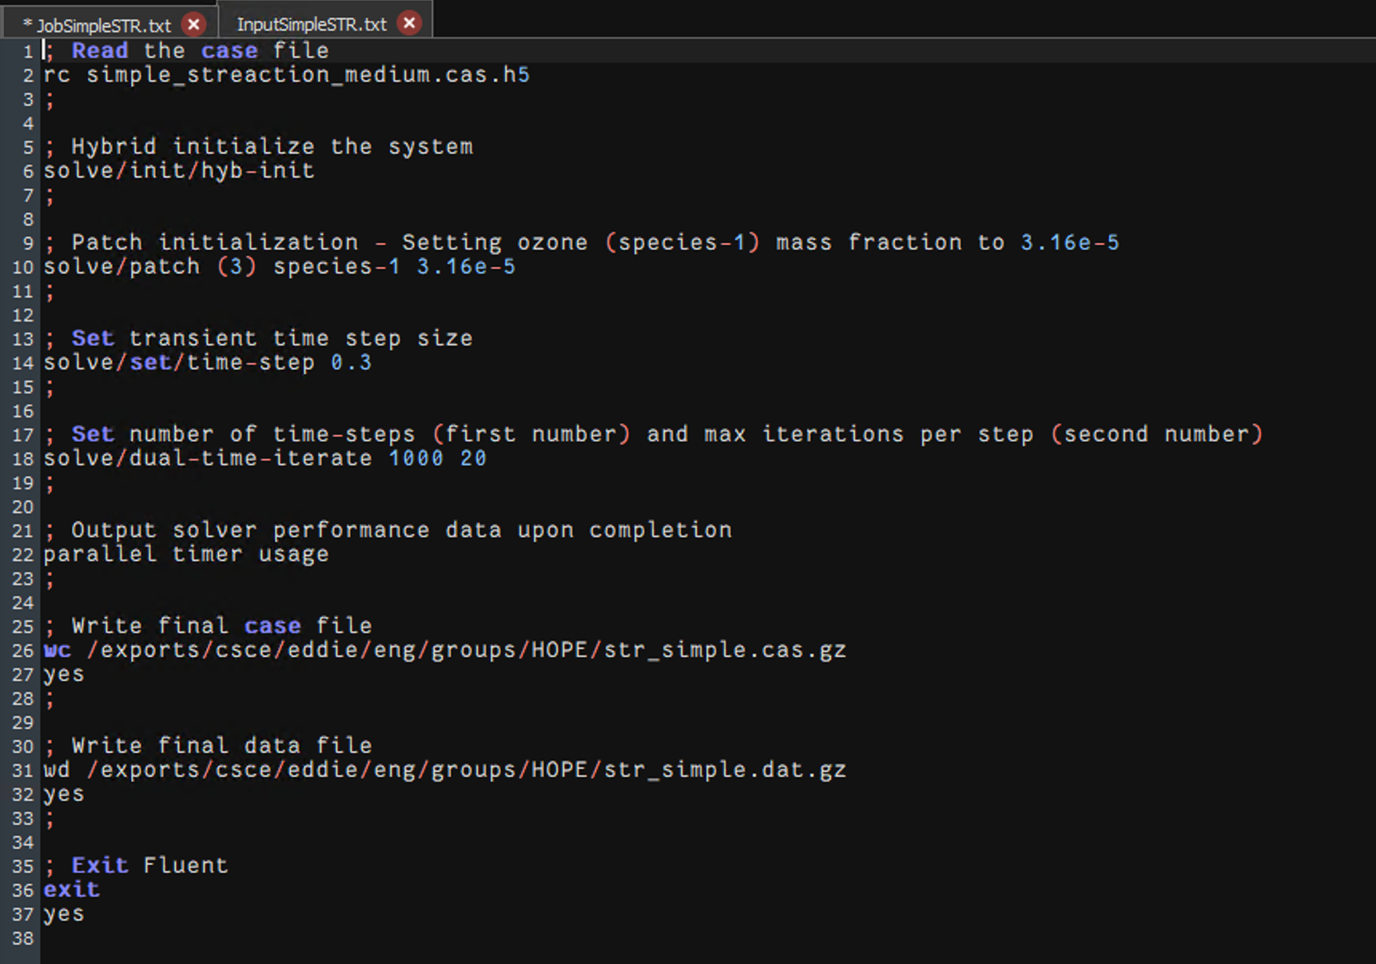Click line number 18 in the gutter

tap(23, 460)
